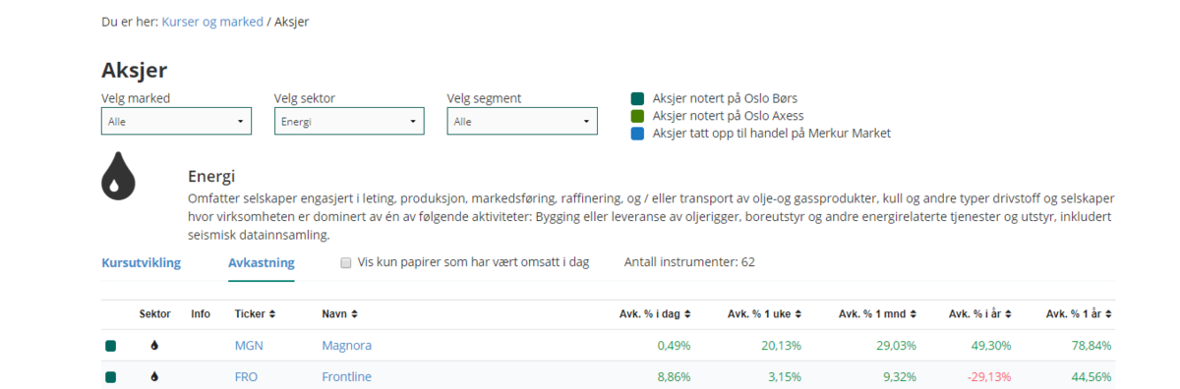Enable Vis kun papirer omsatt i dag checkbox
The image size is (1180, 389).
(345, 263)
